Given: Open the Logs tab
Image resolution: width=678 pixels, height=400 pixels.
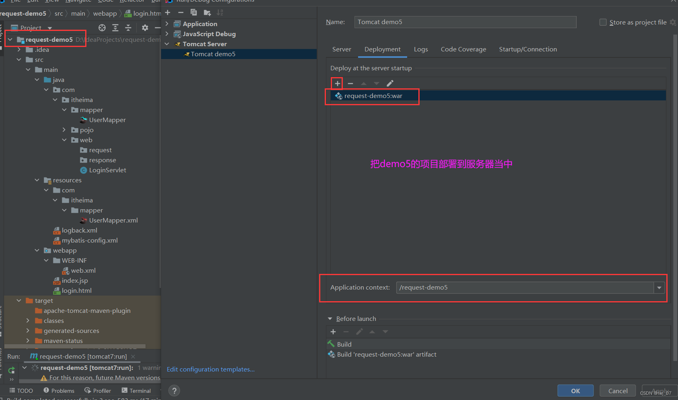Looking at the screenshot, I should [421, 49].
